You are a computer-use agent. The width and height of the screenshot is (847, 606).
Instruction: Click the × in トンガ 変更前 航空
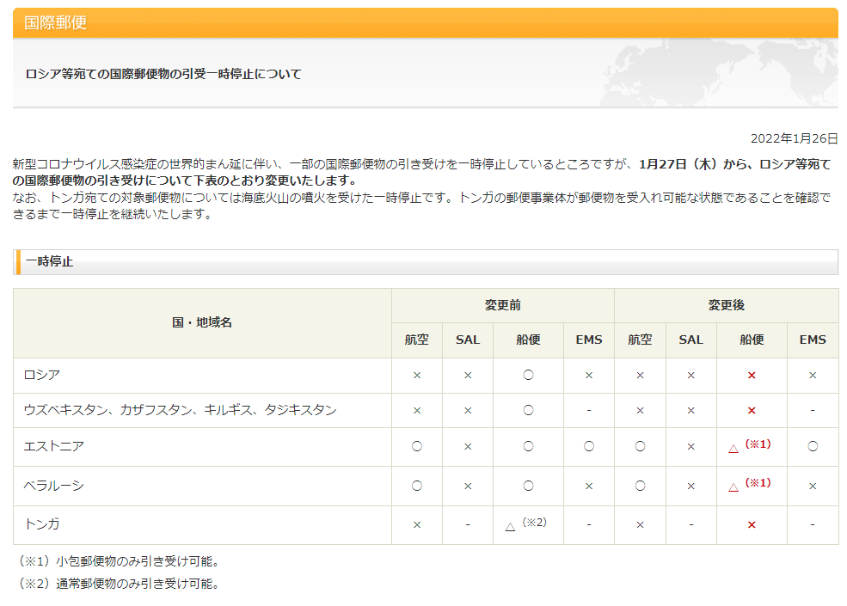click(x=416, y=525)
